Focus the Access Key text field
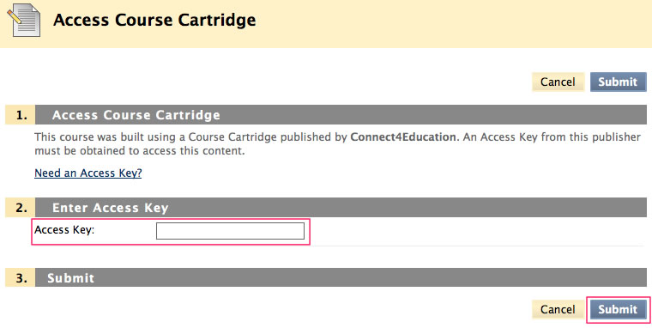 click(231, 231)
